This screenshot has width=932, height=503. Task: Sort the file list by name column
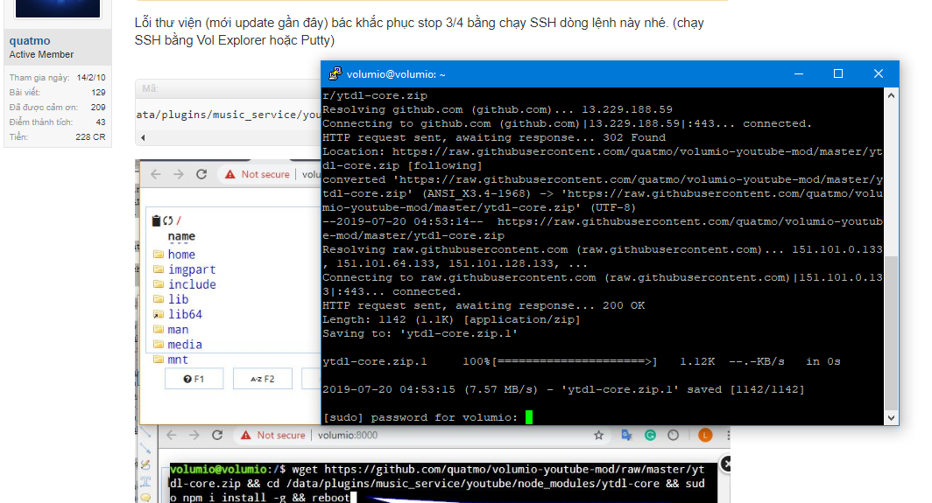click(181, 236)
